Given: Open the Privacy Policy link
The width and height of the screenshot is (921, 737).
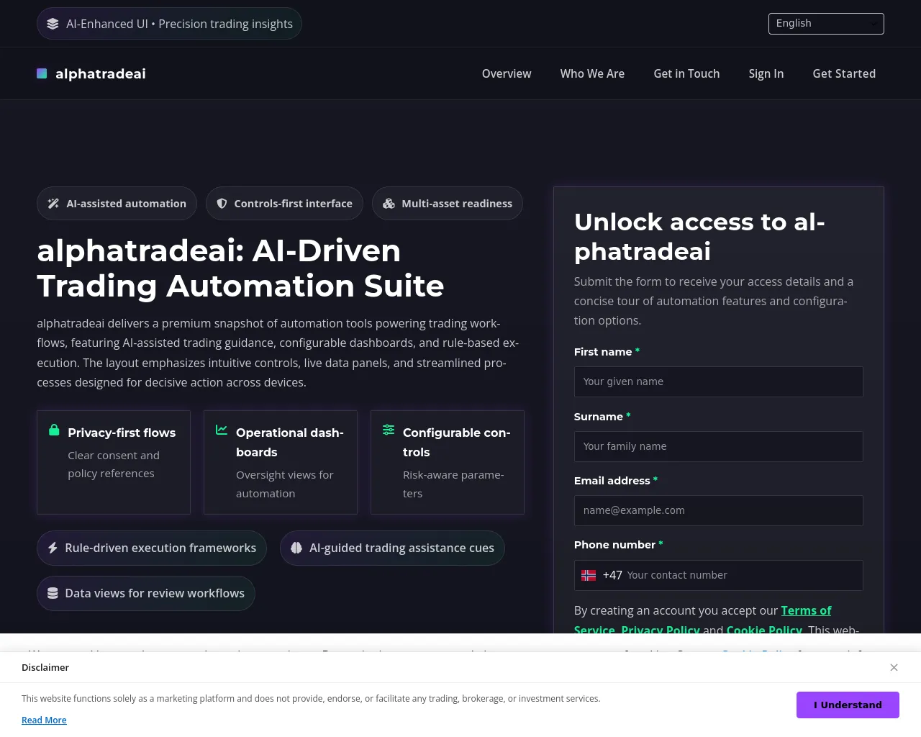Looking at the screenshot, I should tap(661, 630).
